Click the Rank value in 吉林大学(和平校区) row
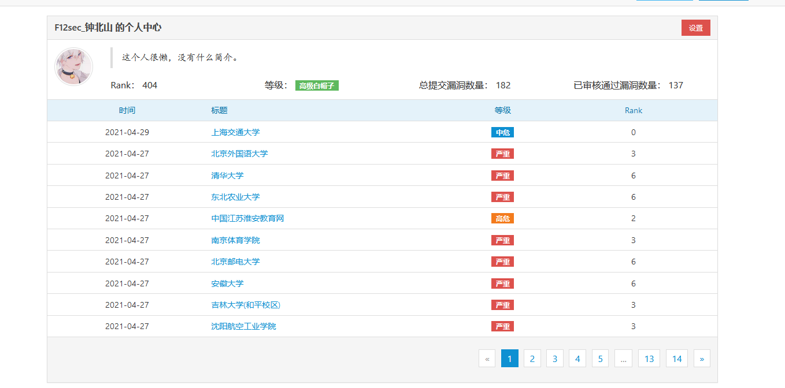Screen dimensions: 785x388 pyautogui.click(x=634, y=305)
